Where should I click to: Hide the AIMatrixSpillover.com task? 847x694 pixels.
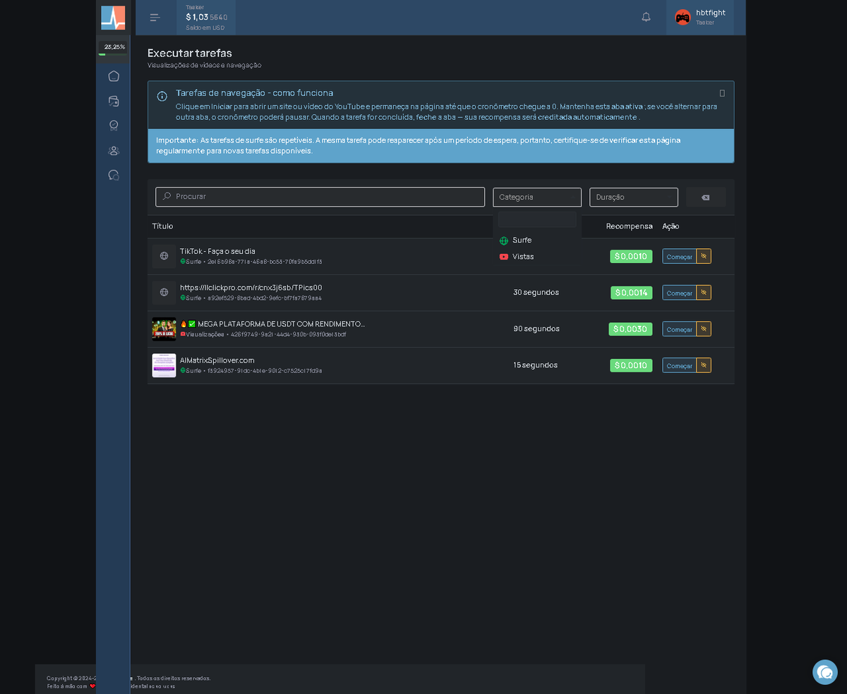(x=704, y=365)
